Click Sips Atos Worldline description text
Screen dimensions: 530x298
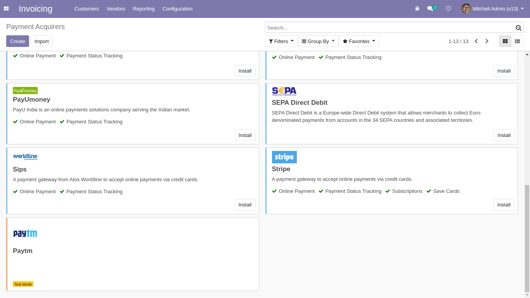pos(106,180)
